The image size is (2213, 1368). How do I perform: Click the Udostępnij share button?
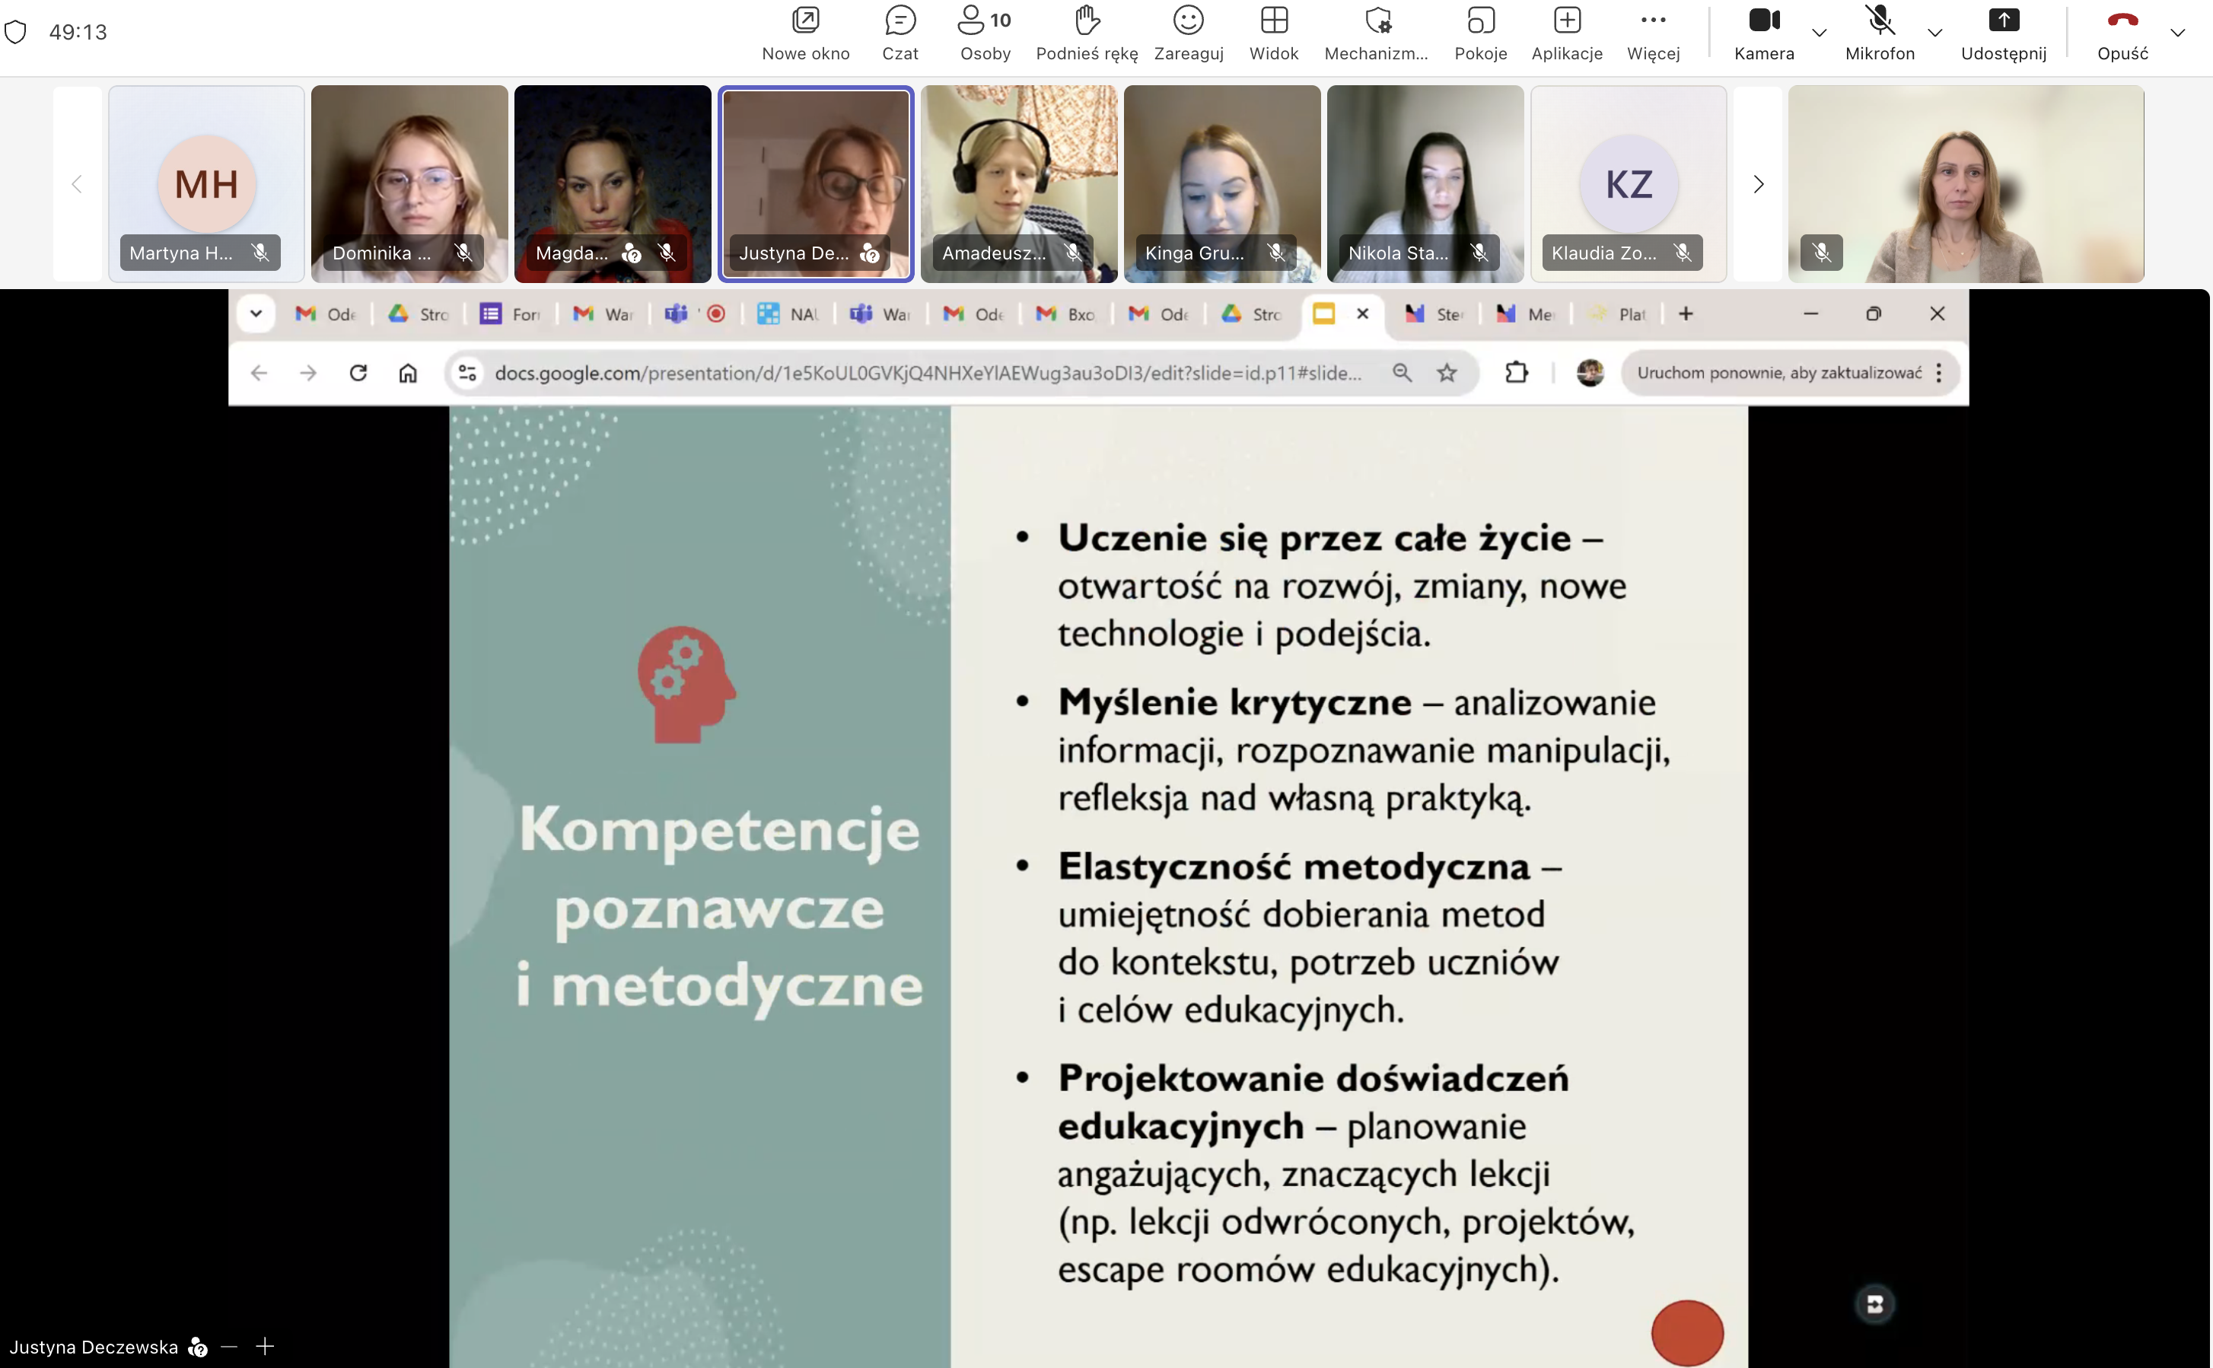[2003, 33]
